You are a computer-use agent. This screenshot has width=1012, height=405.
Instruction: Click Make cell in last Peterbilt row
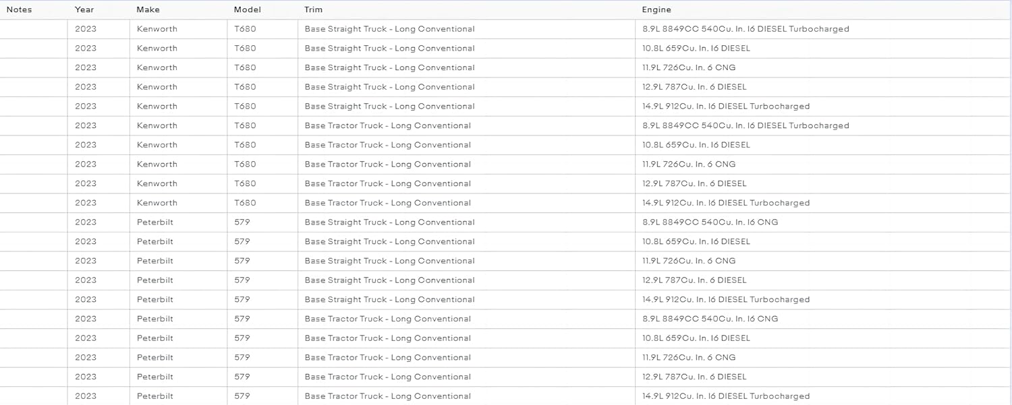155,396
